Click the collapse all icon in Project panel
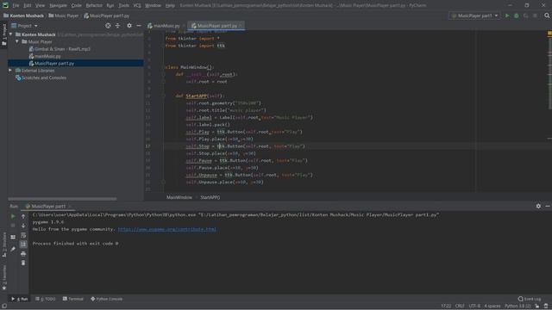The image size is (552, 310). (x=117, y=26)
